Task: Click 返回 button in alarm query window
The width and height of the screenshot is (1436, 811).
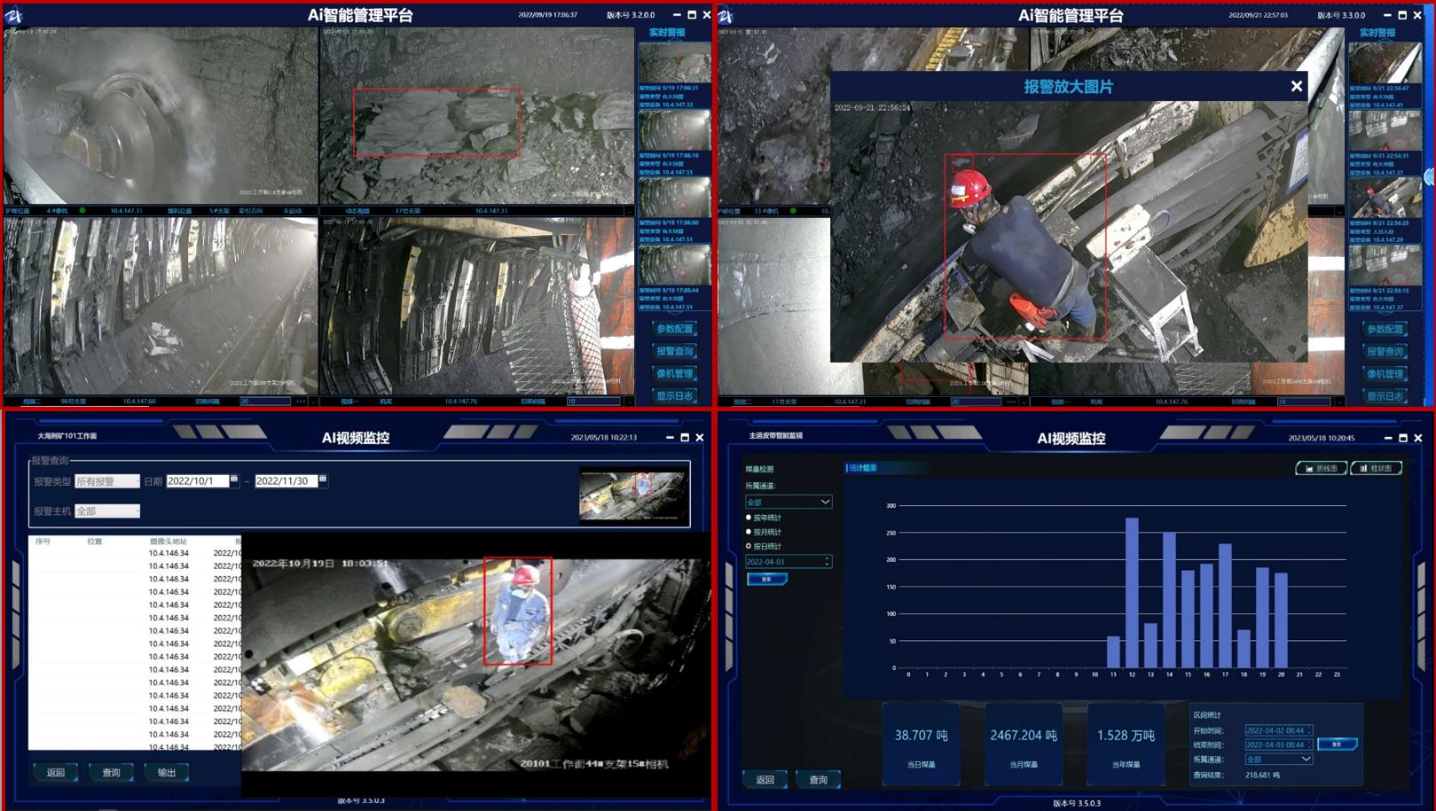Action: 56,773
